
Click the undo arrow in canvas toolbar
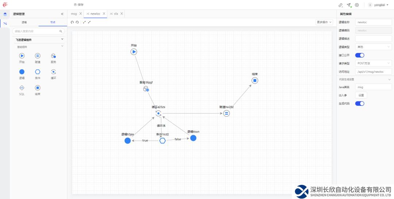(x=72, y=22)
